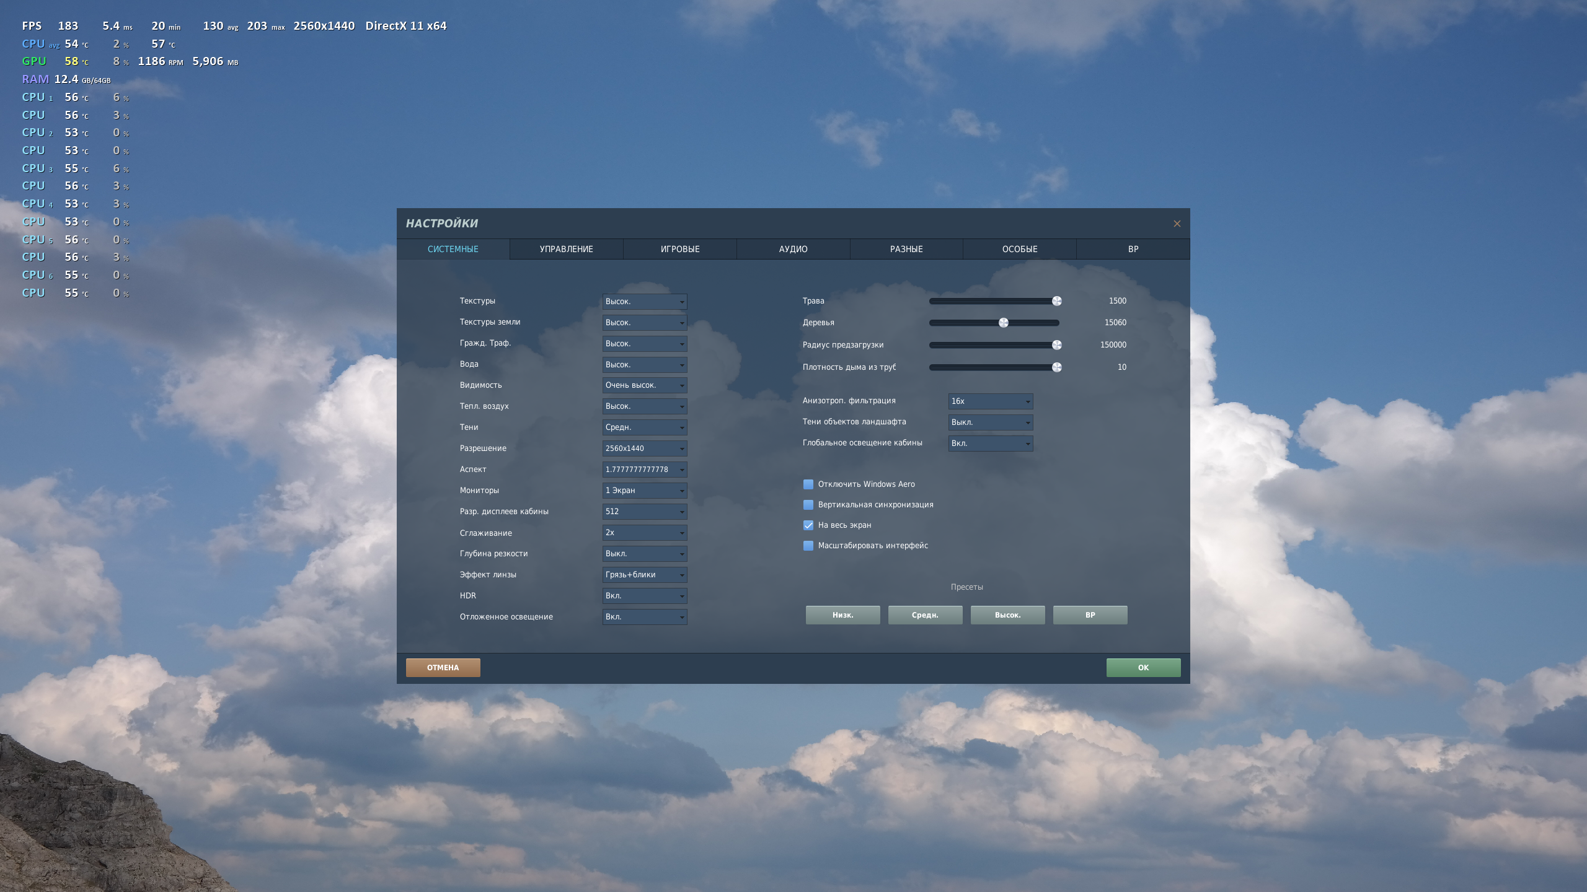The height and width of the screenshot is (892, 1587).
Task: Click the Плотность дыма из труб slider handle
Action: point(1057,367)
